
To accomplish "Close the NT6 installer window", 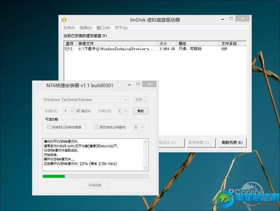I will [149, 84].
